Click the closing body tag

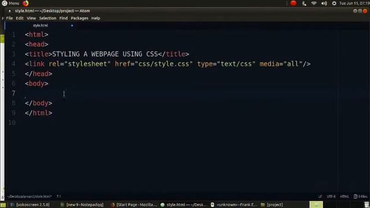39,103
